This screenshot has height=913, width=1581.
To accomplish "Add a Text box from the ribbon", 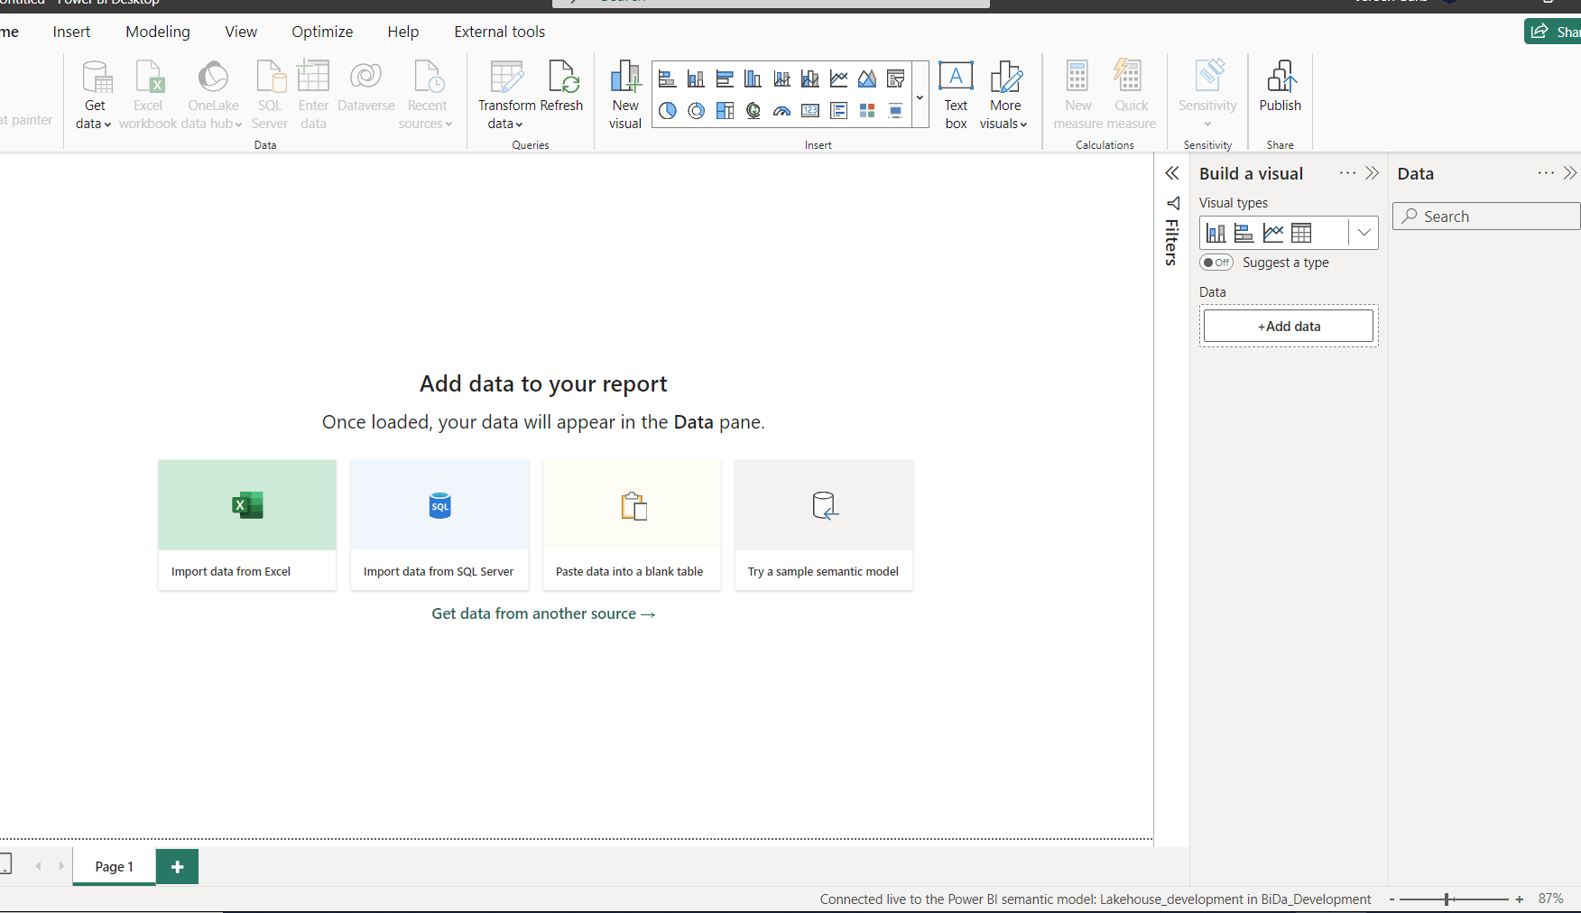I will click(x=956, y=95).
